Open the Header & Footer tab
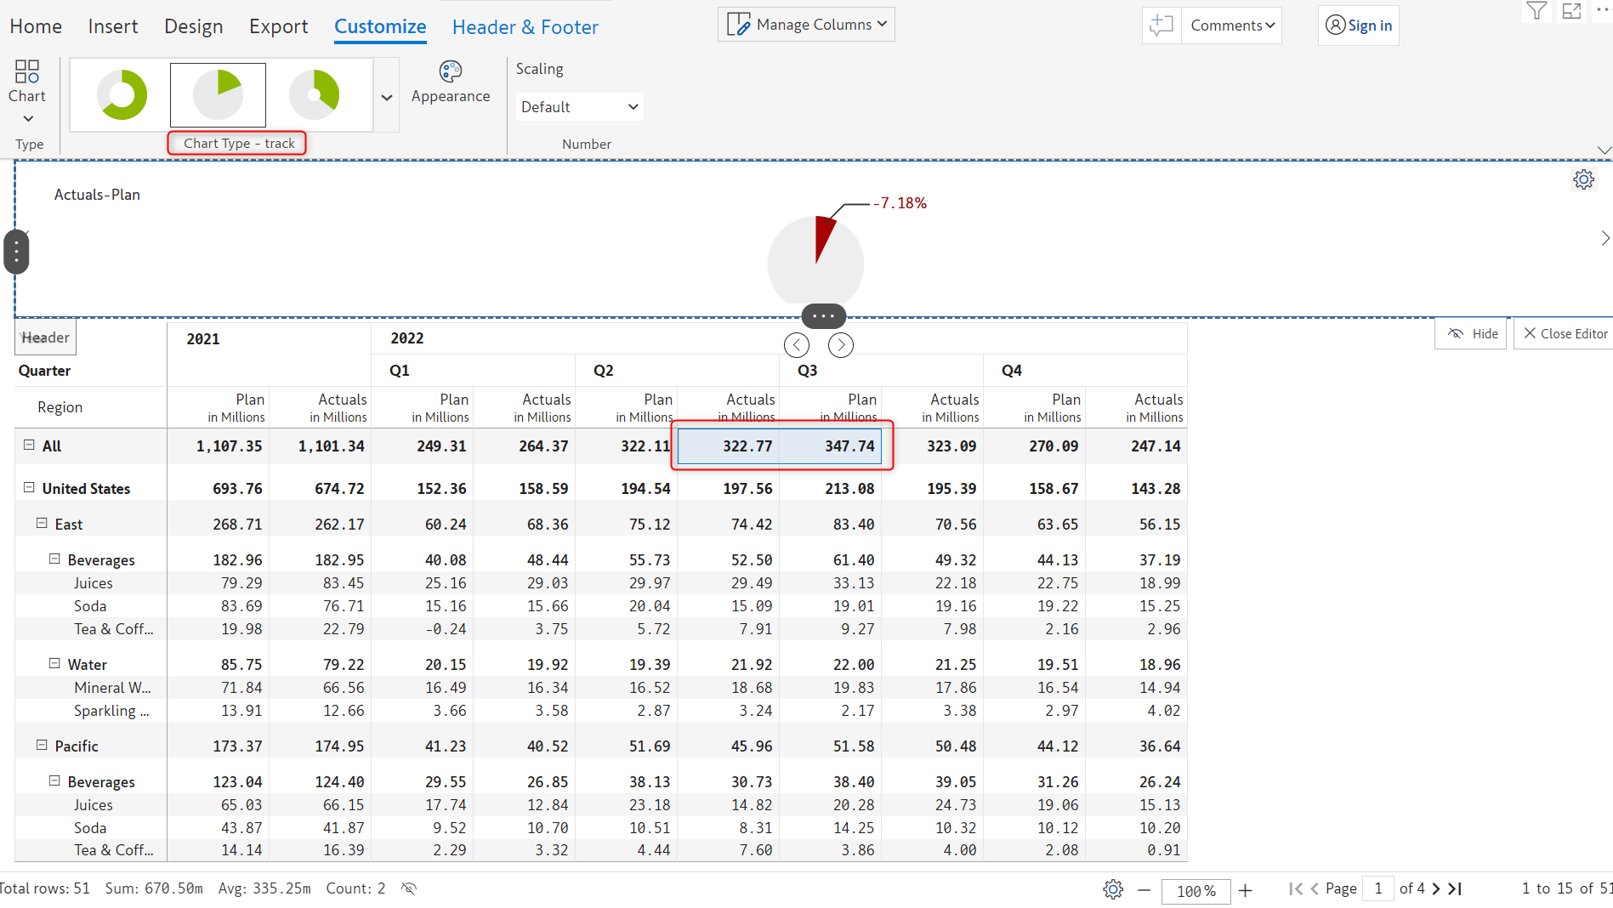Screen dimensions: 1613x908 (525, 27)
